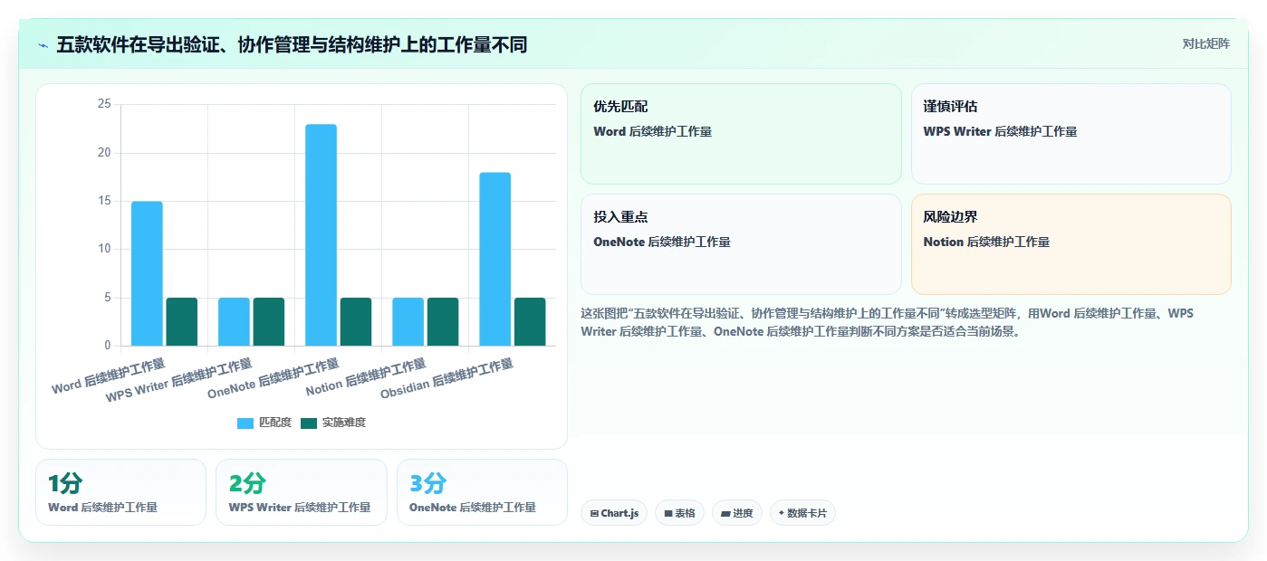Click the icon in the Chart.js chip
Screen dimensions: 1267x561
[594, 514]
